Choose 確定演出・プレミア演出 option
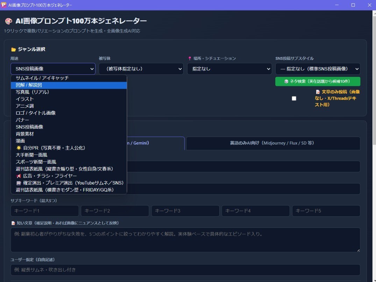 point(69,183)
